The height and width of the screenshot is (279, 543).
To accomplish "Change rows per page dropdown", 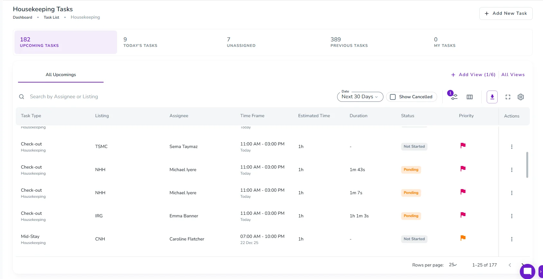I will 453,265.
